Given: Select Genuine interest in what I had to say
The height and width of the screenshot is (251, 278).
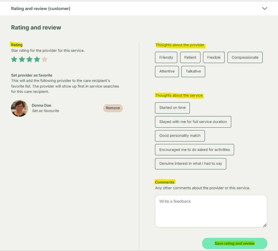Looking at the screenshot, I should (190, 163).
